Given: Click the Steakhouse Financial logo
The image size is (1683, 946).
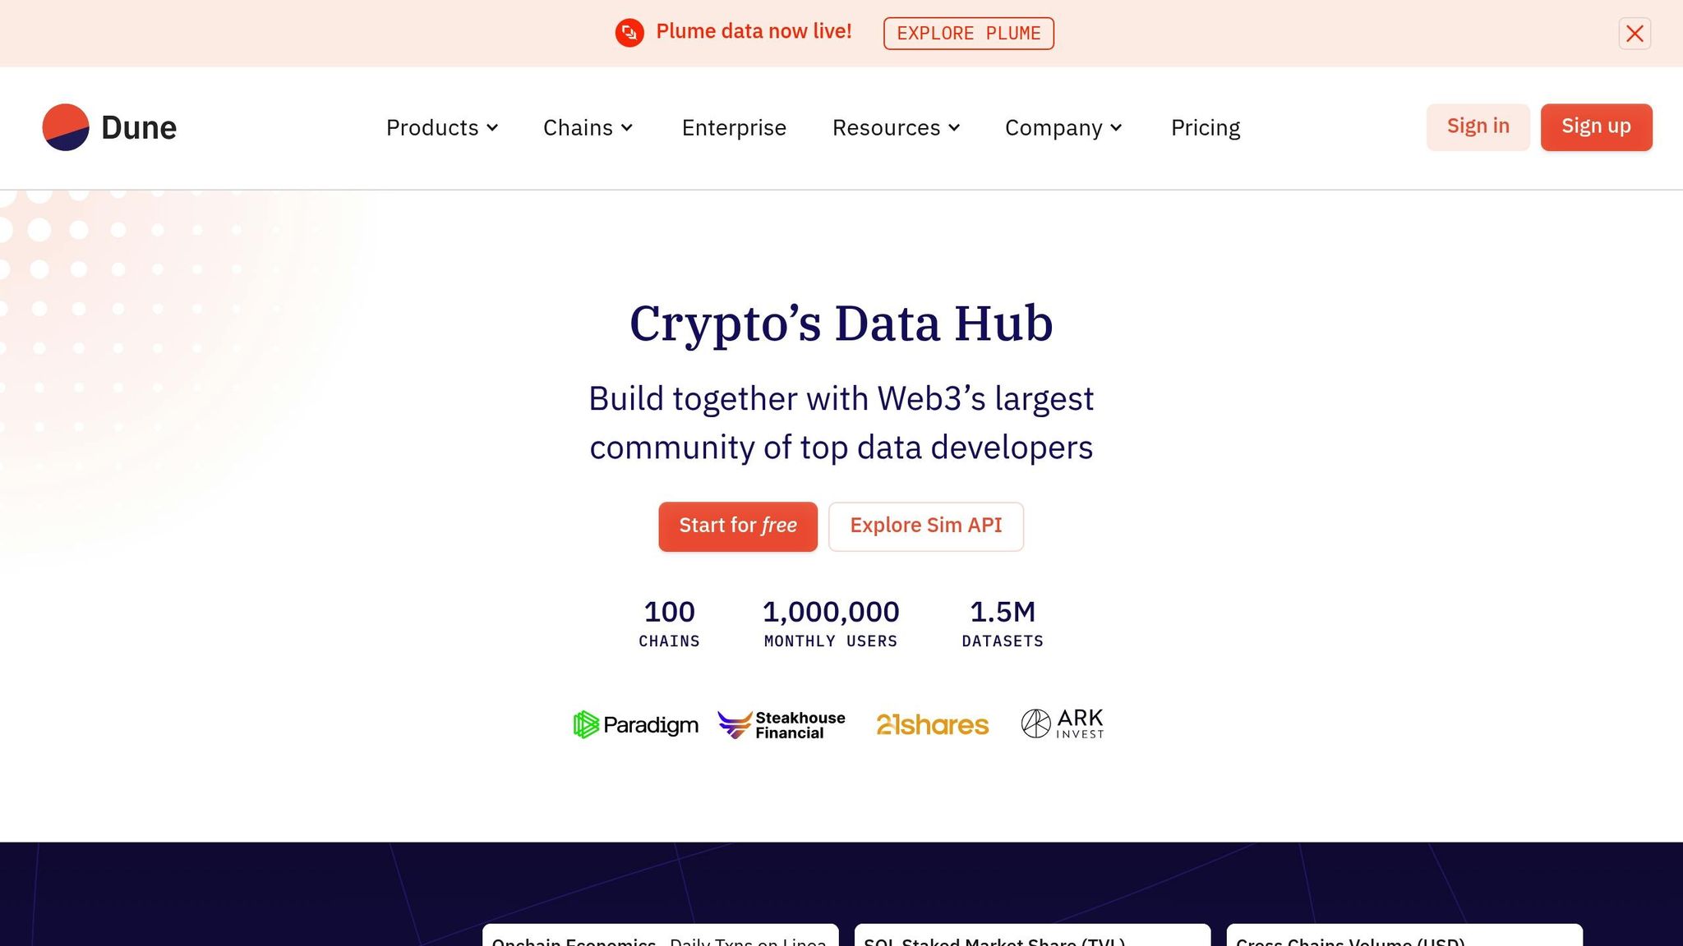Looking at the screenshot, I should (x=781, y=724).
